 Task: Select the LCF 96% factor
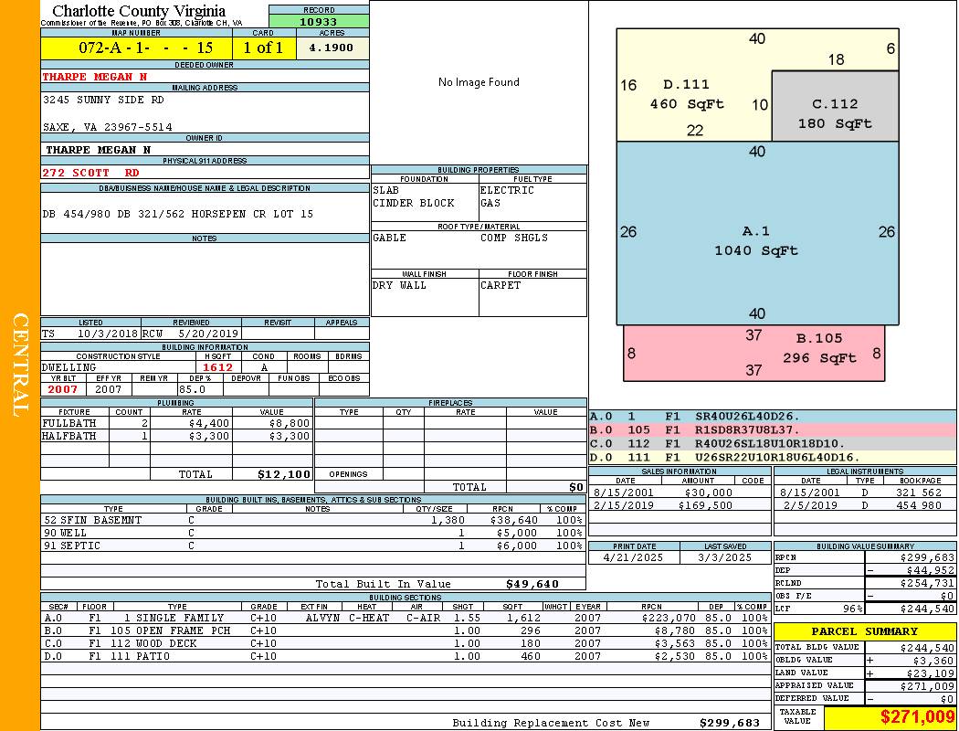853,609
